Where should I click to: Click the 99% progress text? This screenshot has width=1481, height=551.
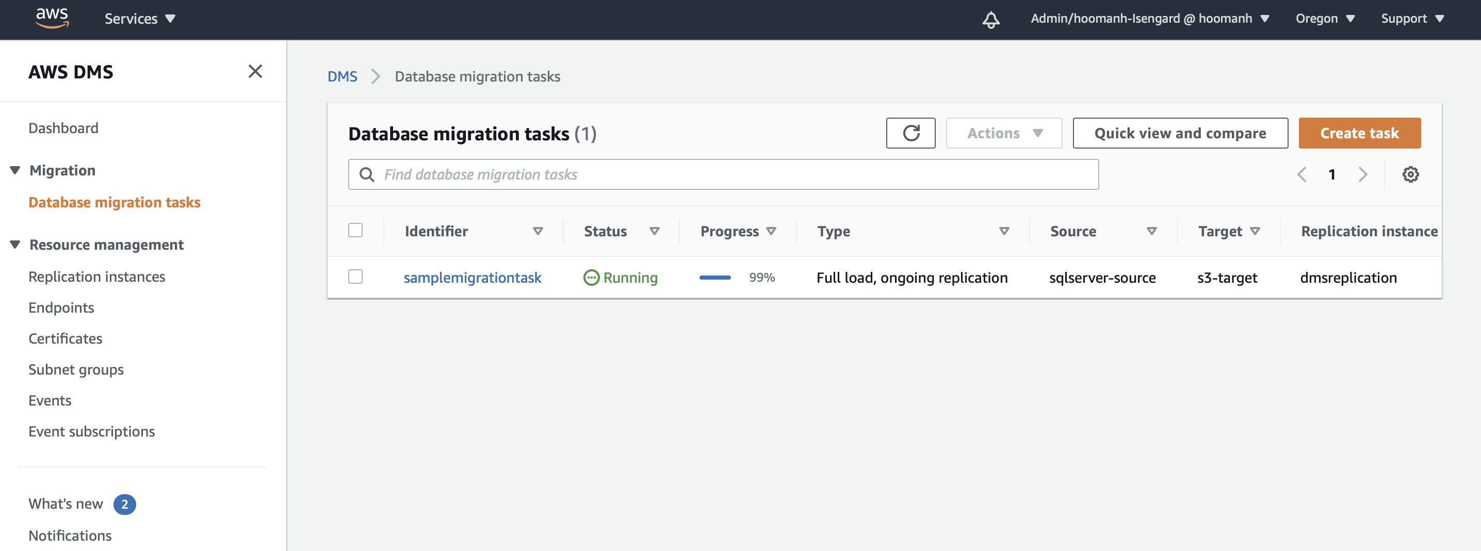(x=762, y=278)
